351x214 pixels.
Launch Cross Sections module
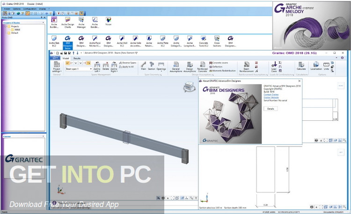click(x=217, y=41)
